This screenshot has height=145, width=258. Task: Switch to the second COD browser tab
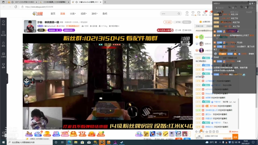coord(55,2)
